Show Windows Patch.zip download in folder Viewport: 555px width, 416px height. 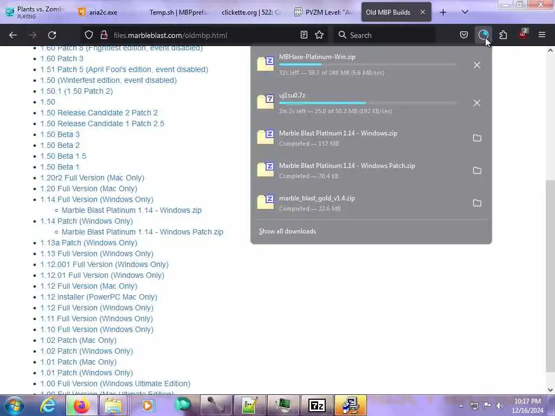pos(477,171)
